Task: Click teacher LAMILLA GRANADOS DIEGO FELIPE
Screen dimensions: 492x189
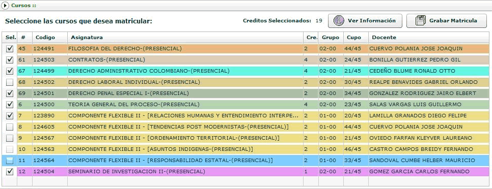Action: click(x=418, y=116)
